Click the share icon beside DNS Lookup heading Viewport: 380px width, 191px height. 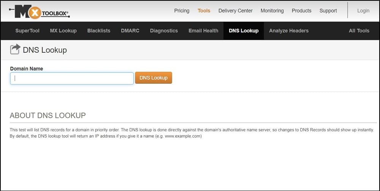pos(15,49)
